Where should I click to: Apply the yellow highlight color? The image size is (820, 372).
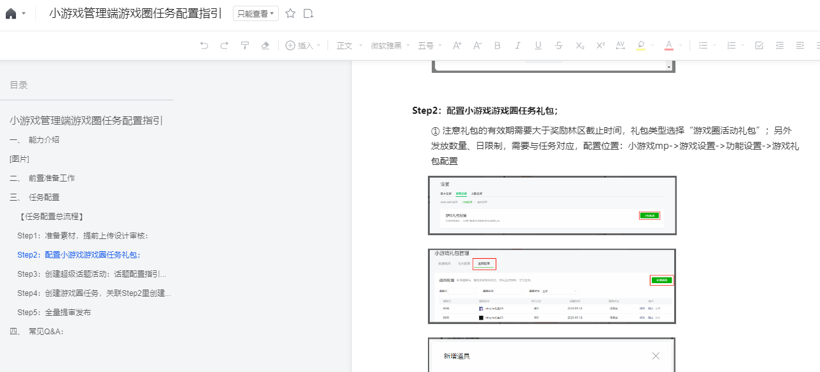(641, 45)
